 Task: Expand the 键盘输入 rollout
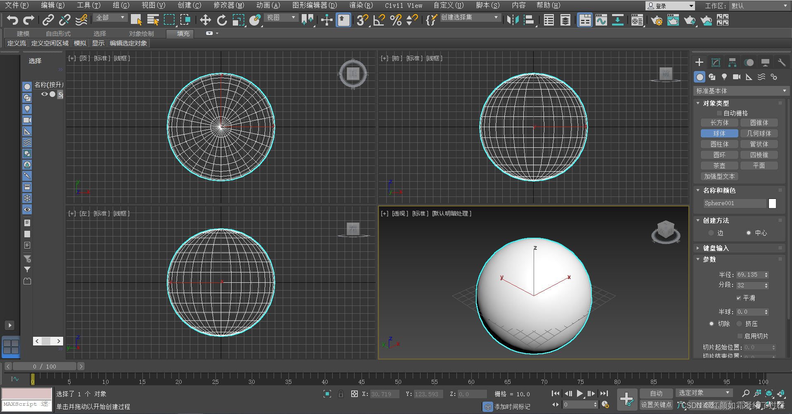pyautogui.click(x=716, y=248)
